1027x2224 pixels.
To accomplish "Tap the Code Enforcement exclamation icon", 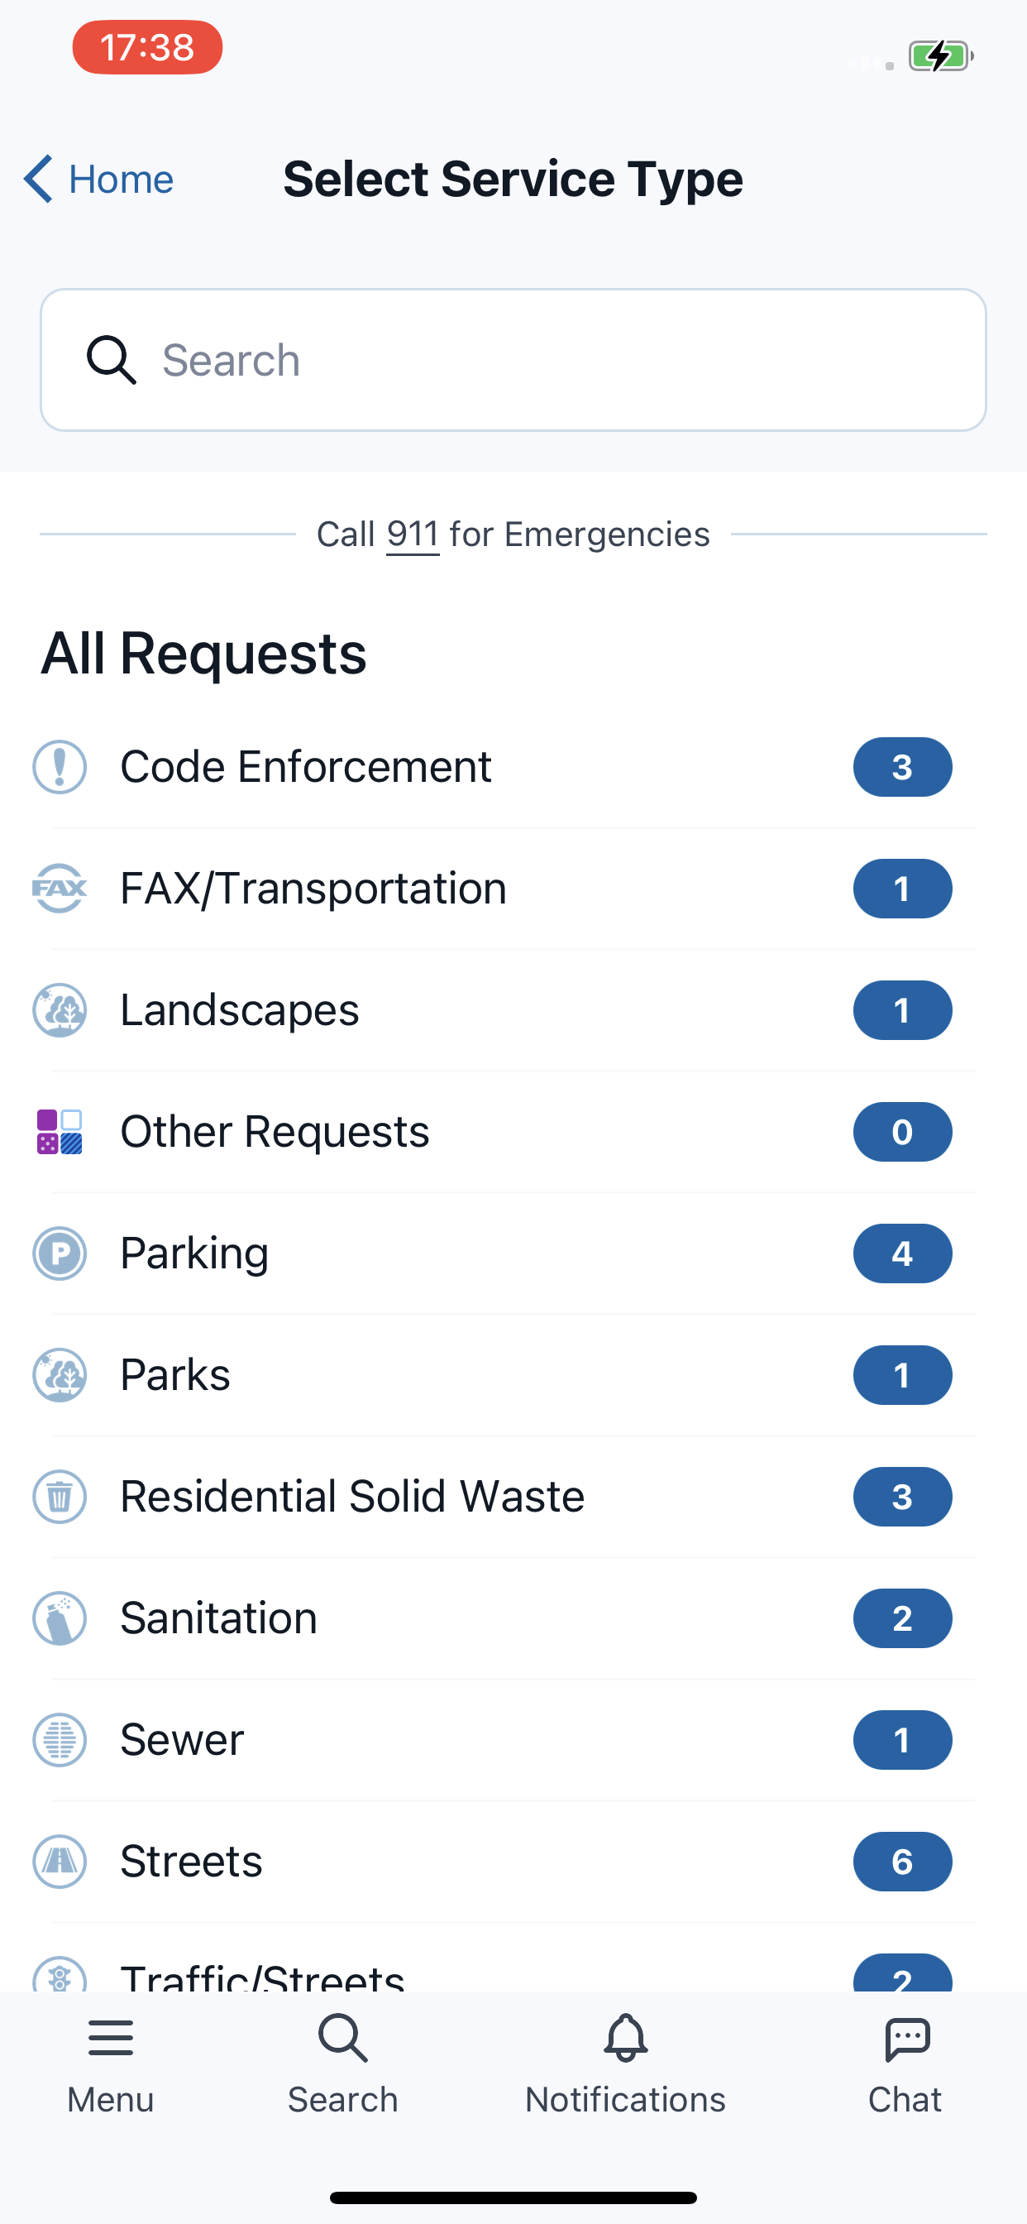I will tap(60, 767).
